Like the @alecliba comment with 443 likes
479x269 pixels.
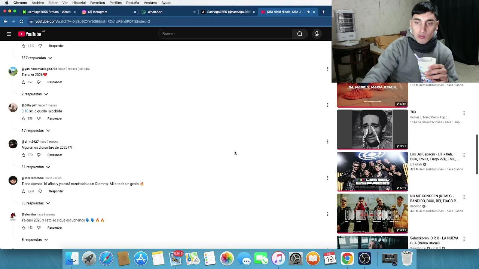click(x=23, y=228)
